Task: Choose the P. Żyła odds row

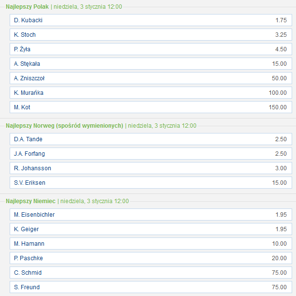Action: 151,49
